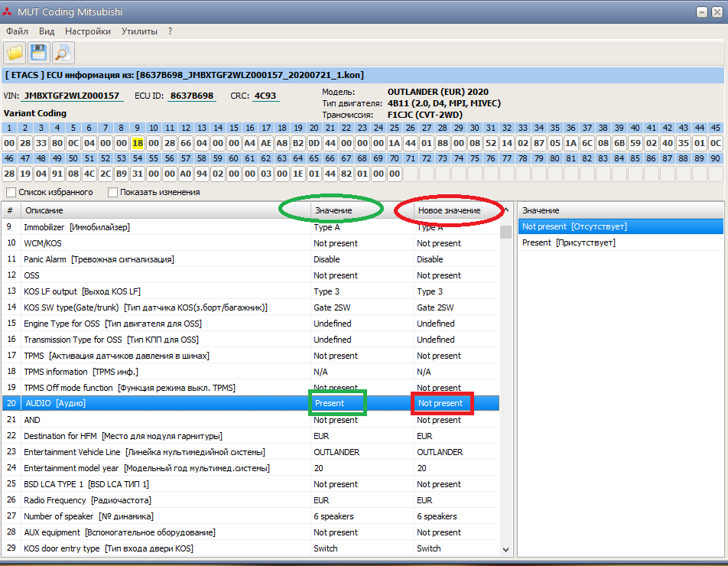Image resolution: width=728 pixels, height=566 pixels.
Task: Select row 12 OSS
Action: pyautogui.click(x=251, y=275)
